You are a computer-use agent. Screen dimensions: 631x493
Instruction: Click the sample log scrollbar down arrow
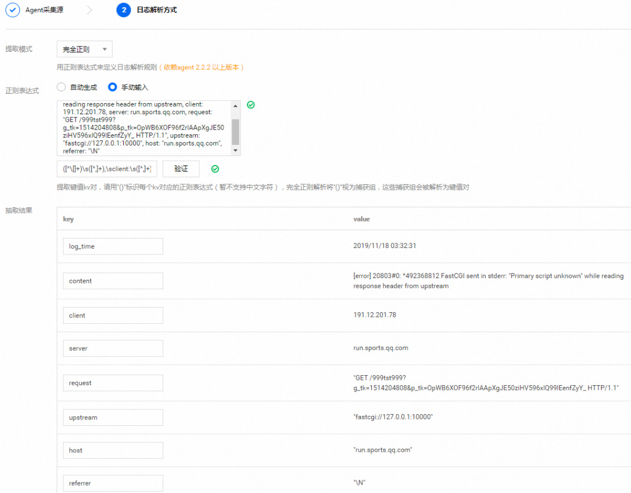[x=236, y=151]
